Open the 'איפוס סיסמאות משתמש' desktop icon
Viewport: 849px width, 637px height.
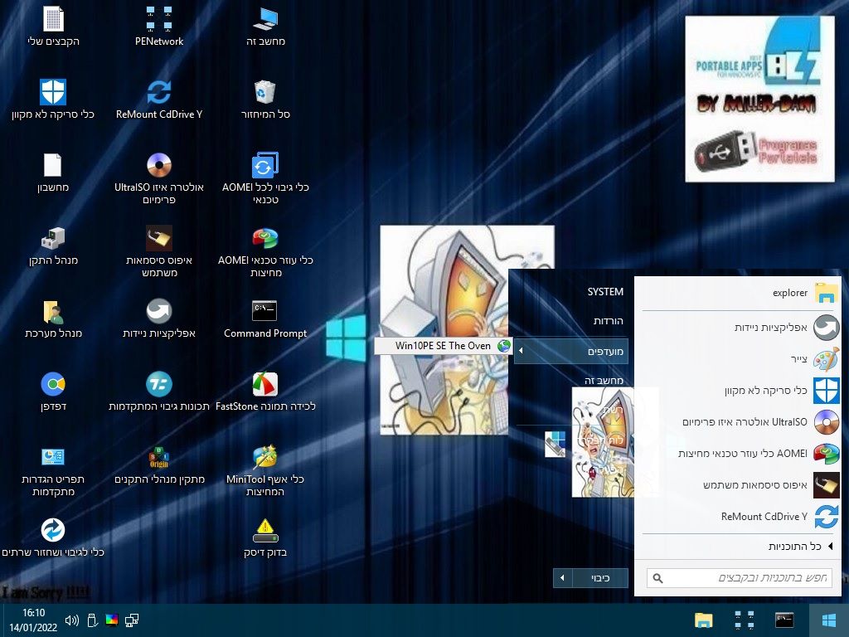[x=159, y=251]
